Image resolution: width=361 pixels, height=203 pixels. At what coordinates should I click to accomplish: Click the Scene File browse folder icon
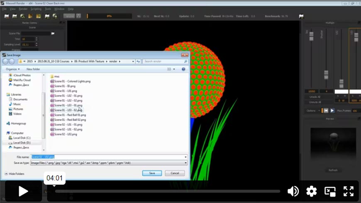tap(53, 33)
